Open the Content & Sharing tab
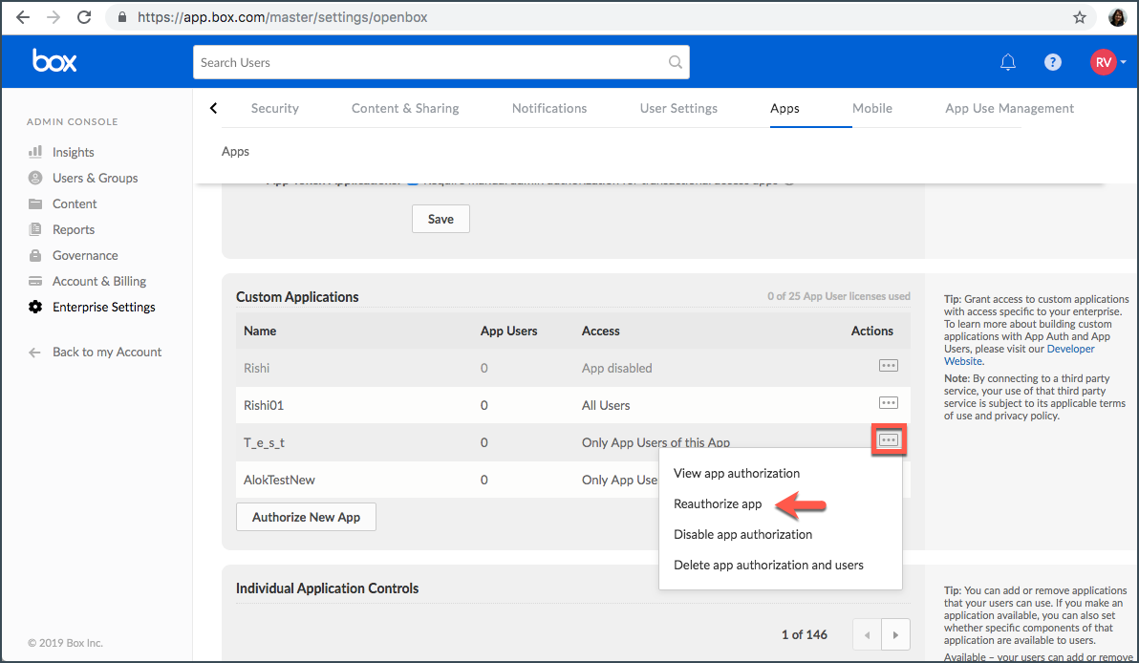The width and height of the screenshot is (1139, 663). coord(405,108)
